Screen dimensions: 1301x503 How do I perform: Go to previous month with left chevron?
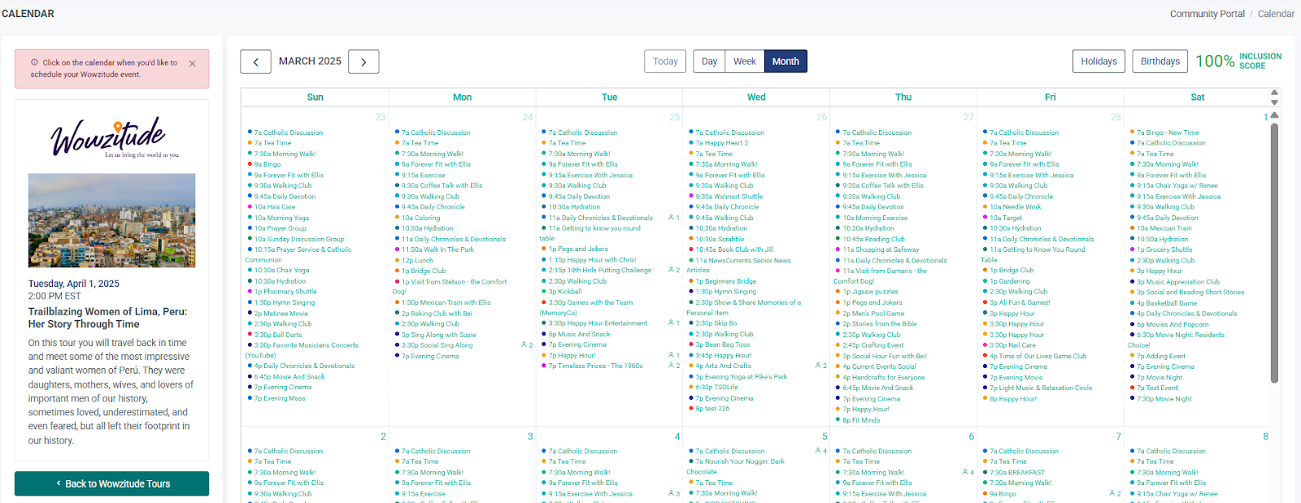point(255,62)
